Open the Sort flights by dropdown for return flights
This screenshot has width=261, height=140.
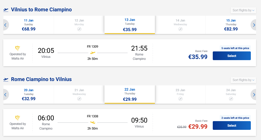pyautogui.click(x=243, y=80)
